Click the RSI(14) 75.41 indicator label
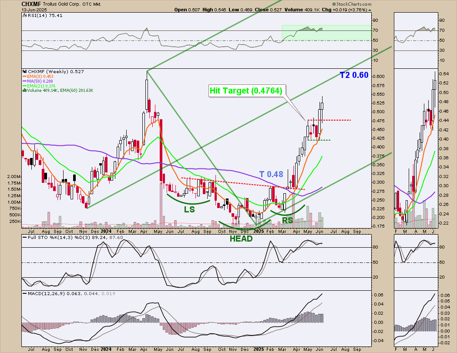Screen dimensions: 457x353 (x=45, y=15)
